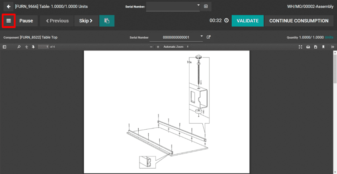Print the PDF worksheet

tap(308, 47)
